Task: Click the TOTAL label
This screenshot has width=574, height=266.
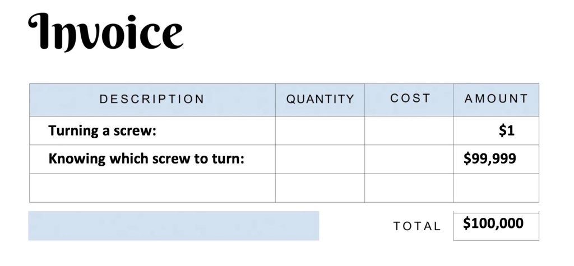Action: [x=417, y=226]
